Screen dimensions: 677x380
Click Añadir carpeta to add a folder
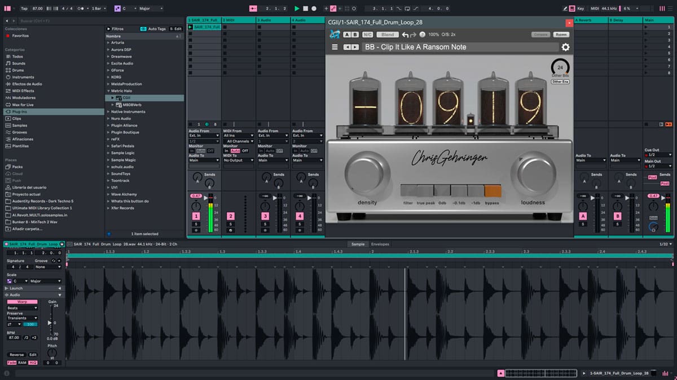coord(26,229)
